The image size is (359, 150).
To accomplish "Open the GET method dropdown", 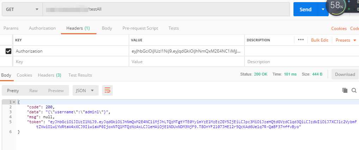I will tap(22, 10).
